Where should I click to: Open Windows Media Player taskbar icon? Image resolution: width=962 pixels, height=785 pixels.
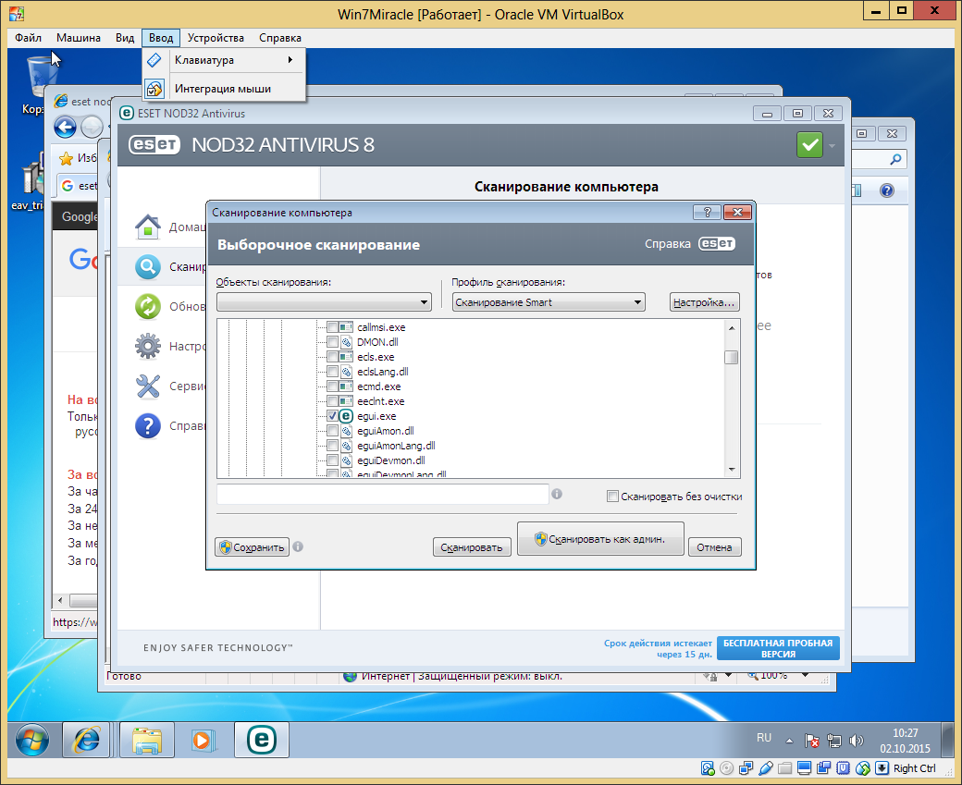coord(203,741)
